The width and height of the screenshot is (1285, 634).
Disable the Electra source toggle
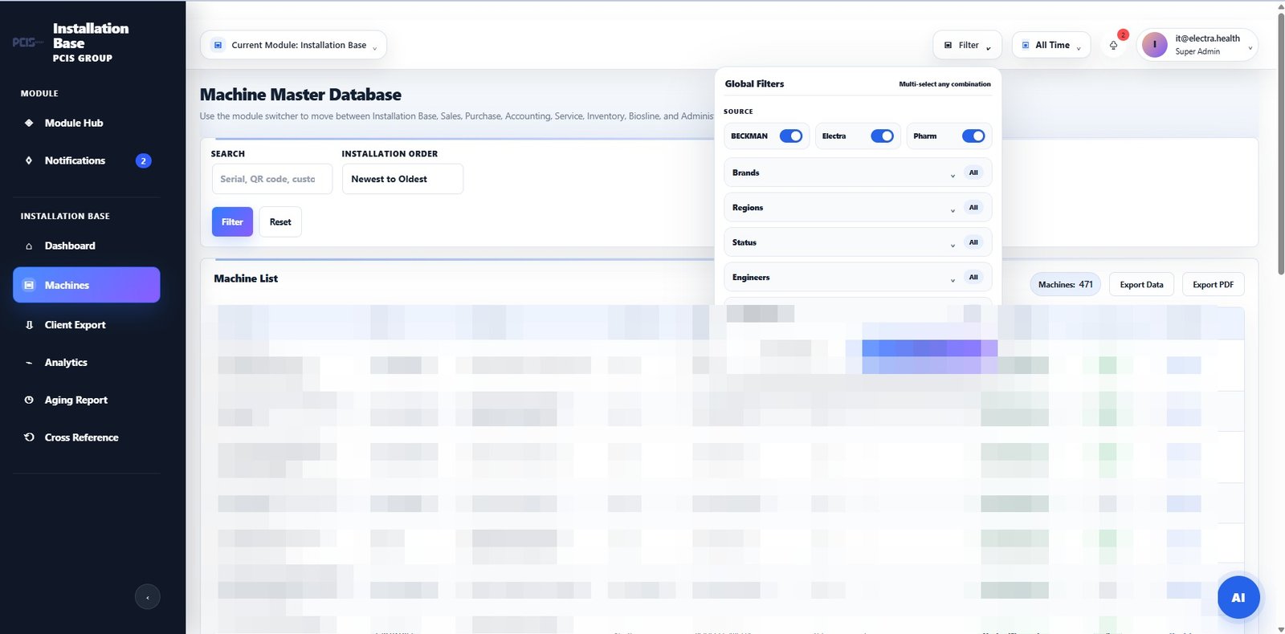pyautogui.click(x=882, y=136)
